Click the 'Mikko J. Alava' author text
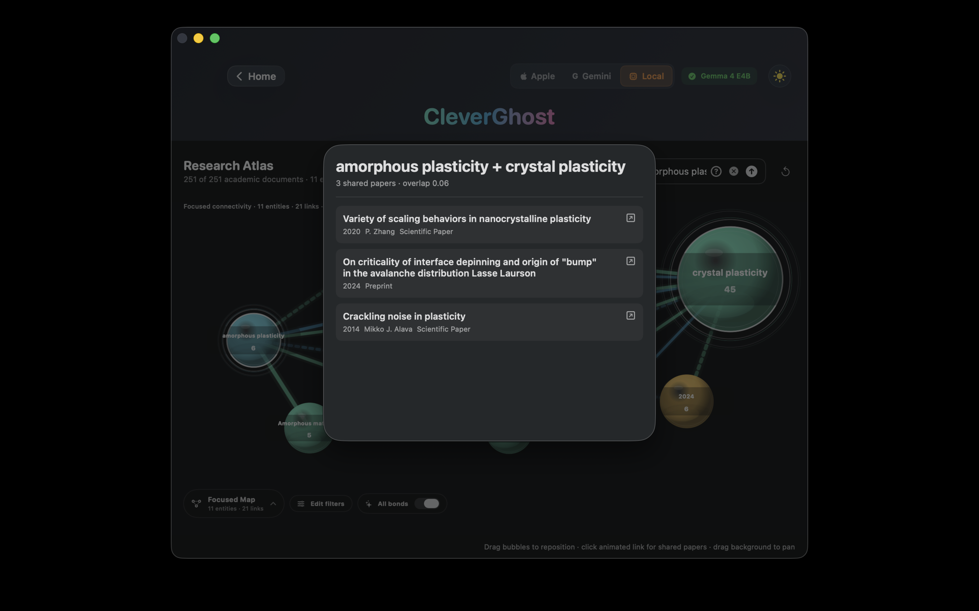979x611 pixels. point(388,329)
